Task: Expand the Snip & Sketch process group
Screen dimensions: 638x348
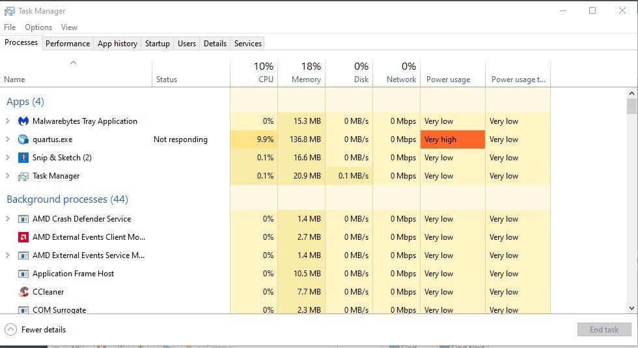Action: tap(8, 158)
